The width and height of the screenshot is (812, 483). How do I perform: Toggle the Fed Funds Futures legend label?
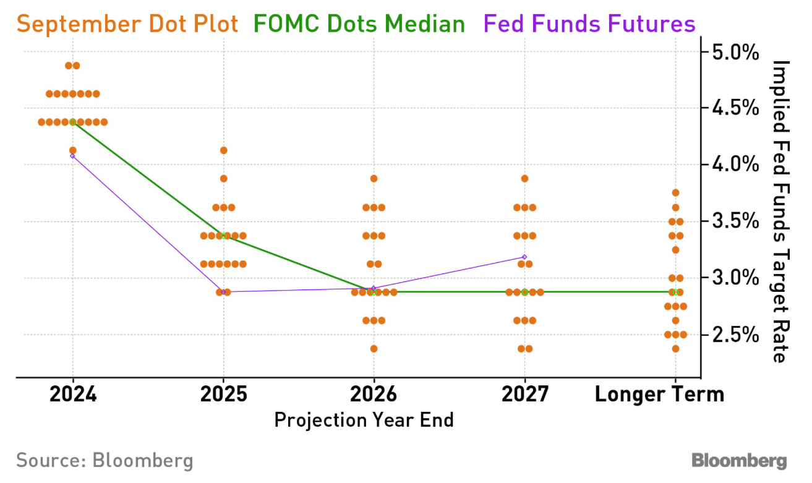(x=589, y=24)
